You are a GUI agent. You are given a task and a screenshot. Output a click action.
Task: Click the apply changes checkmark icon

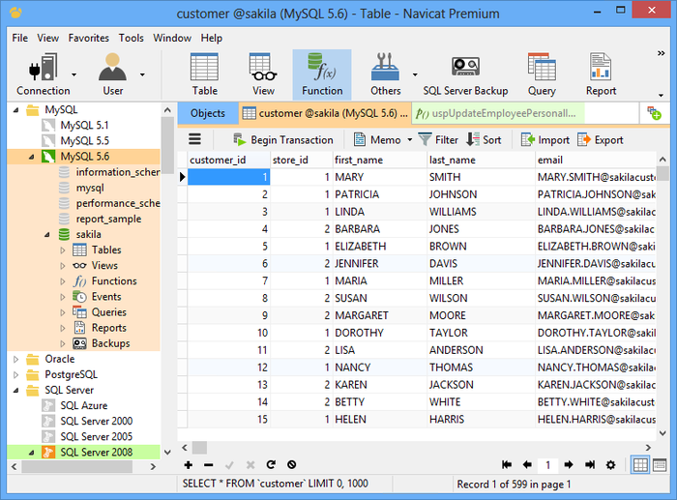coord(229,464)
